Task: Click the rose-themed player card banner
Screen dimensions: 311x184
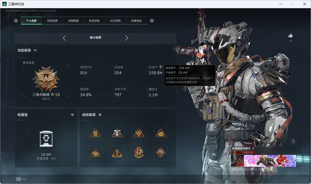Action: click(270, 161)
